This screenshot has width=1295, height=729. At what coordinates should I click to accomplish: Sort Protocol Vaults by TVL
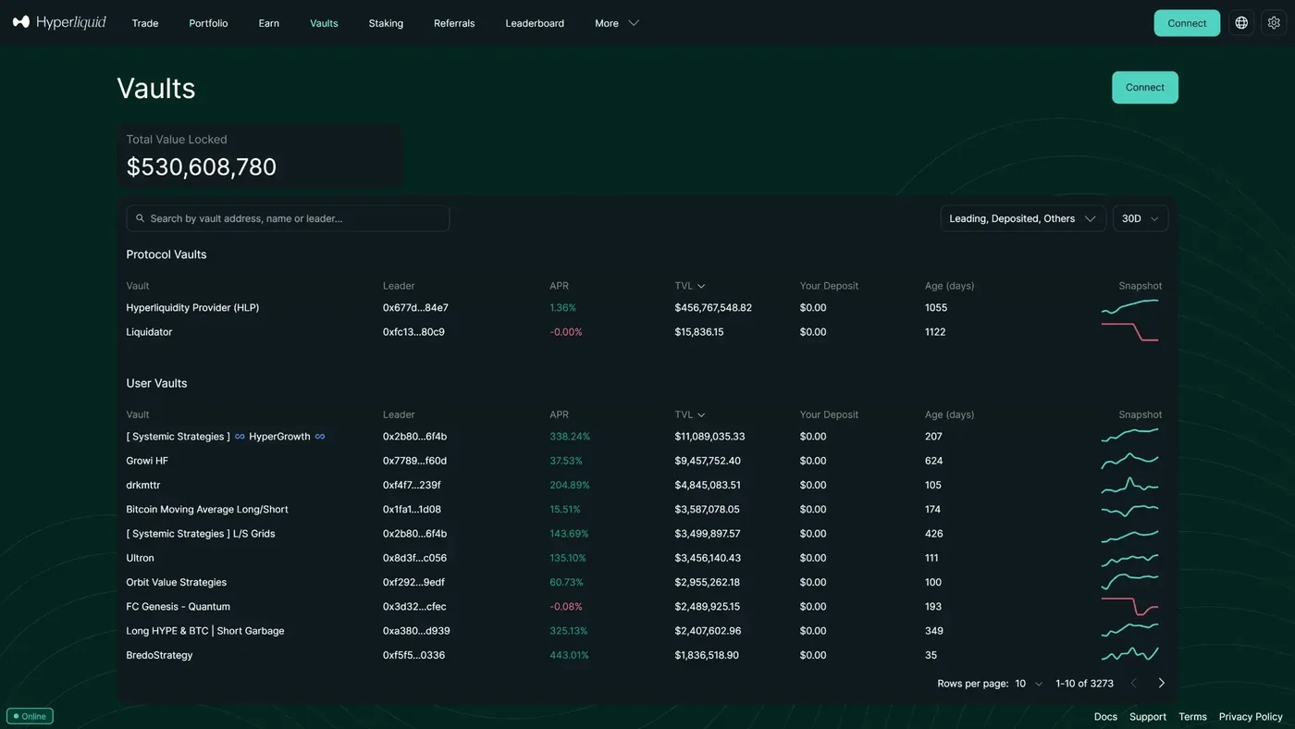[x=690, y=286]
